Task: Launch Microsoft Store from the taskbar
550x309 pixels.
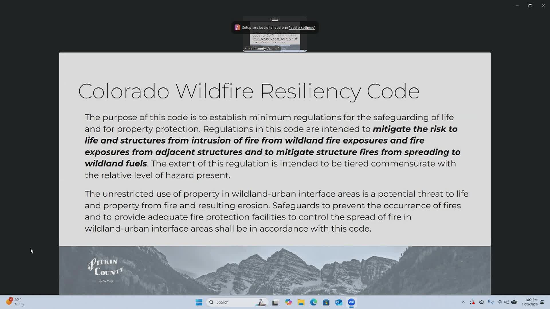Action: click(x=326, y=302)
